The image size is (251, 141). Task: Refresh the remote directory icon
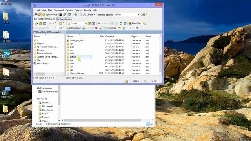pos(125,23)
